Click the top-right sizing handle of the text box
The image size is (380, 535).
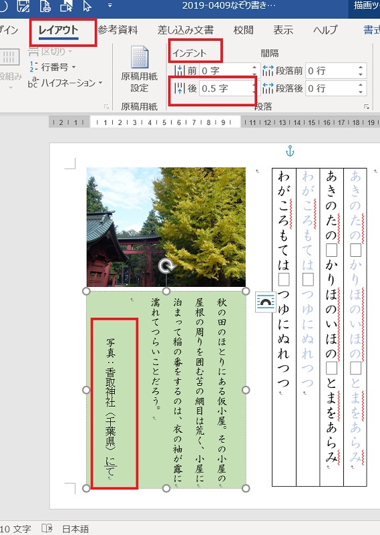coord(246,291)
